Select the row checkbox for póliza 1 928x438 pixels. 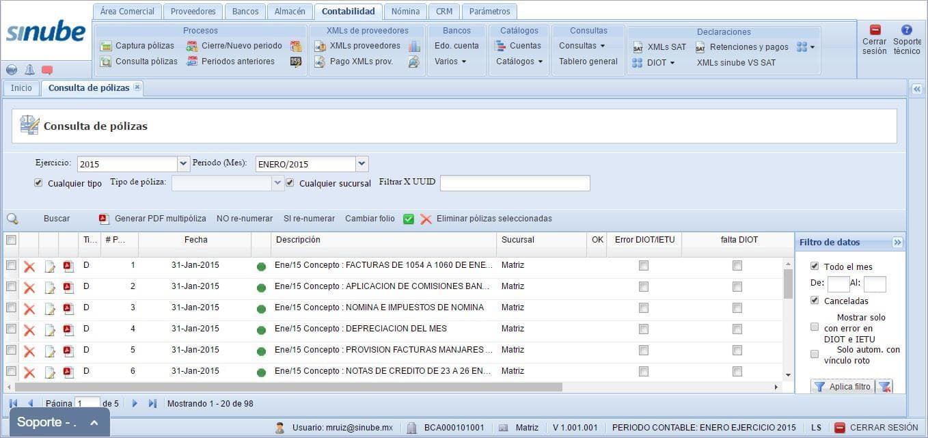(x=11, y=265)
